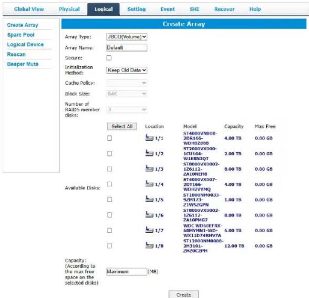Click the disk icon at location 1/5

149,199
